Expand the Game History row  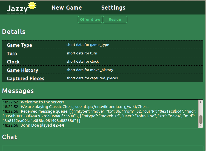(22, 70)
